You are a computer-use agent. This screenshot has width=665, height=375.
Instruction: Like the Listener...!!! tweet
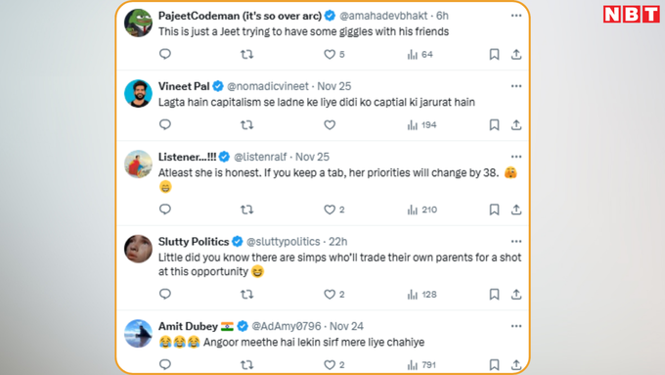coord(330,210)
